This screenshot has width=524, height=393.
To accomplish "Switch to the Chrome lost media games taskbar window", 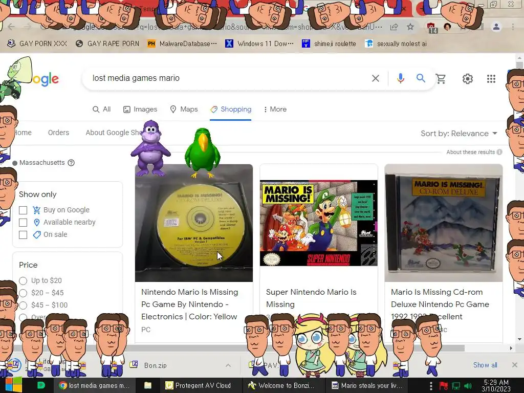I will 94,386.
